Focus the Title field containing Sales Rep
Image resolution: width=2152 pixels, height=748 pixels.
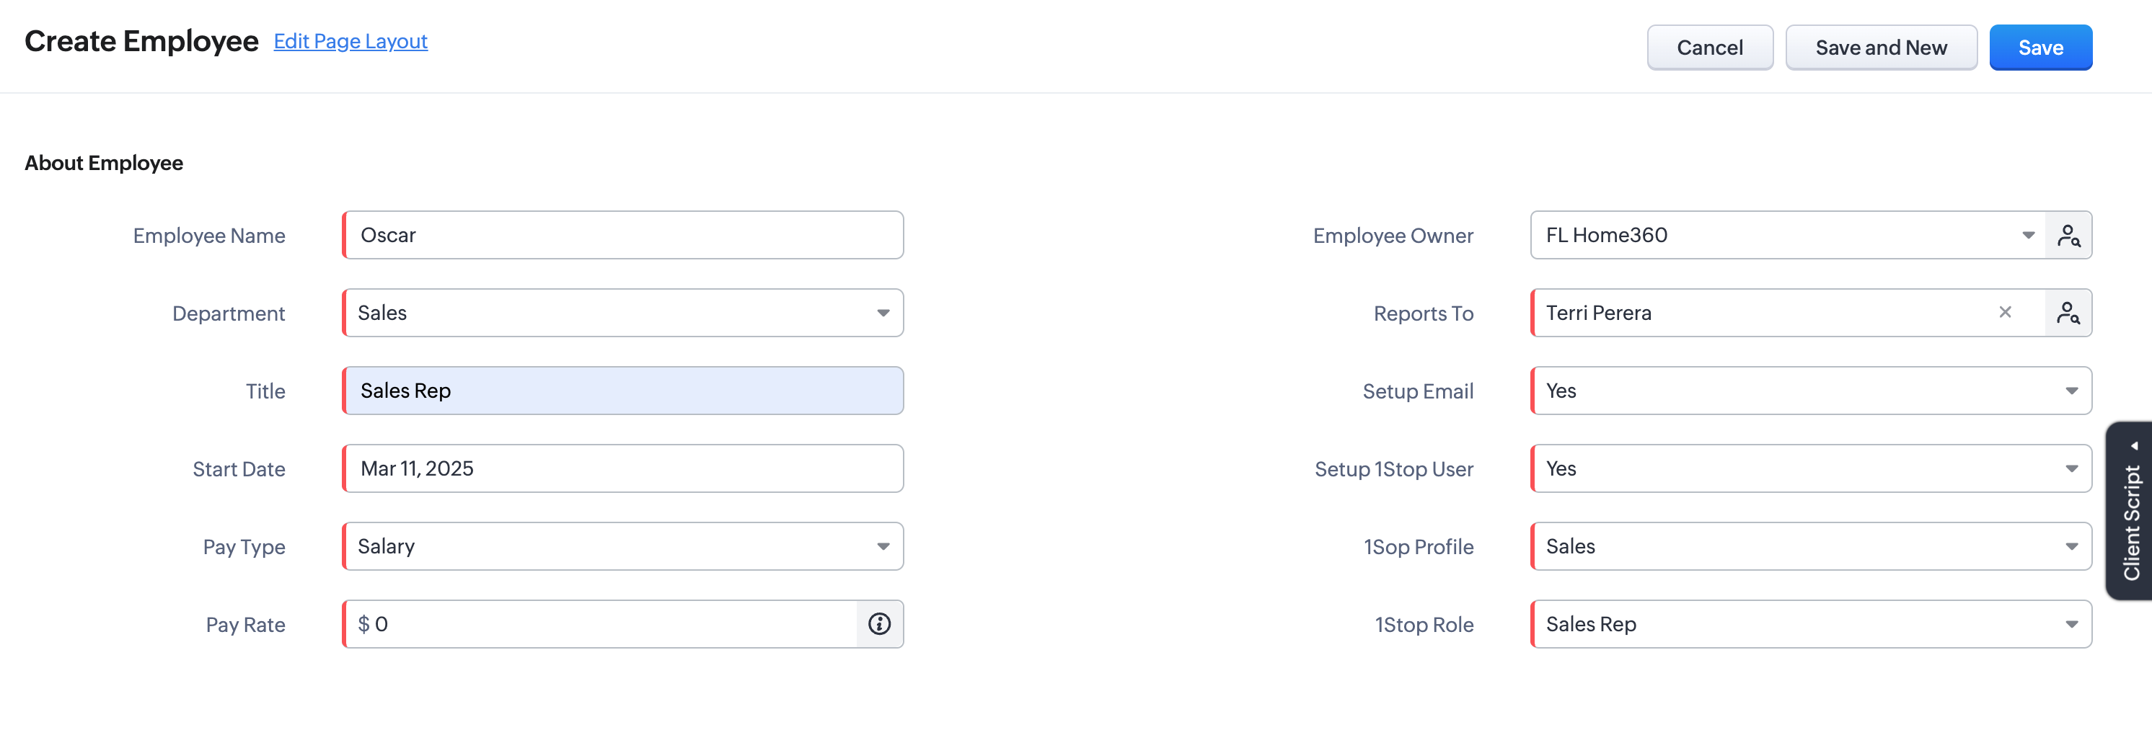[x=623, y=391]
